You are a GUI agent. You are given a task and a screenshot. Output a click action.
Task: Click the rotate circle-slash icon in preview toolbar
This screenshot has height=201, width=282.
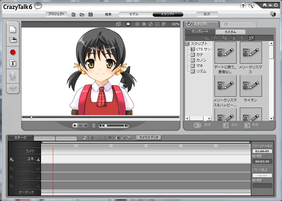[151, 24]
